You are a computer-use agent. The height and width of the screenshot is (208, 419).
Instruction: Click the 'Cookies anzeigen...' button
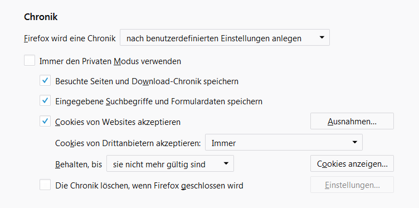(352, 163)
